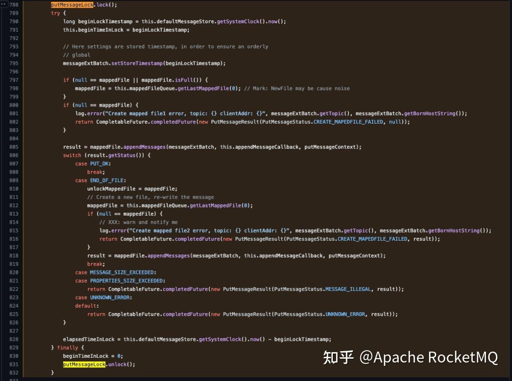This screenshot has height=381, width=512.
Task: Click line number 800 in the gutter
Action: [x=15, y=105]
